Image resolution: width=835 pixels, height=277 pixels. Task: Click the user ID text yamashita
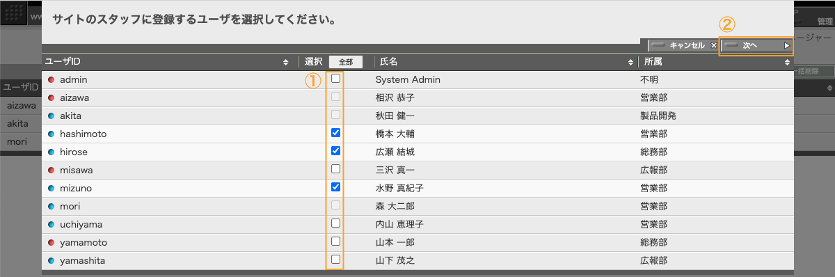pyautogui.click(x=83, y=261)
